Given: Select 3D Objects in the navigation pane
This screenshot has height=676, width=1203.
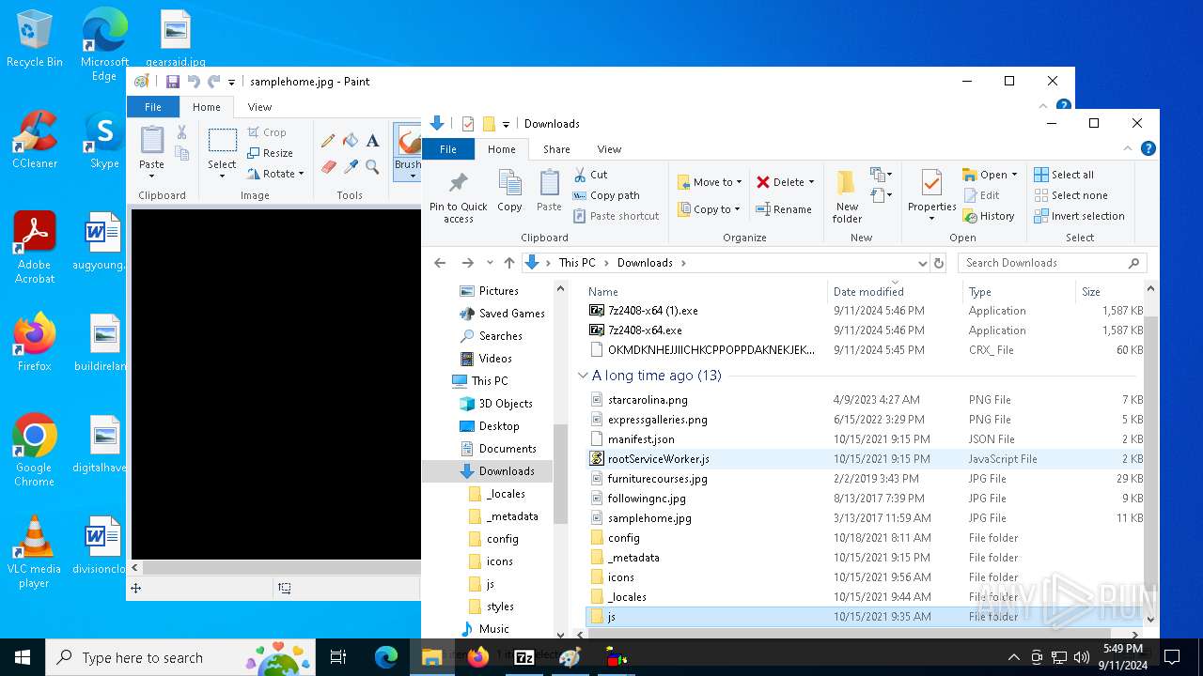Looking at the screenshot, I should point(506,404).
